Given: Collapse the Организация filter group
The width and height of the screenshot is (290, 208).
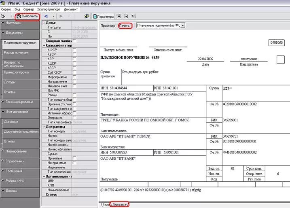Looking at the screenshot, I should [44, 176].
